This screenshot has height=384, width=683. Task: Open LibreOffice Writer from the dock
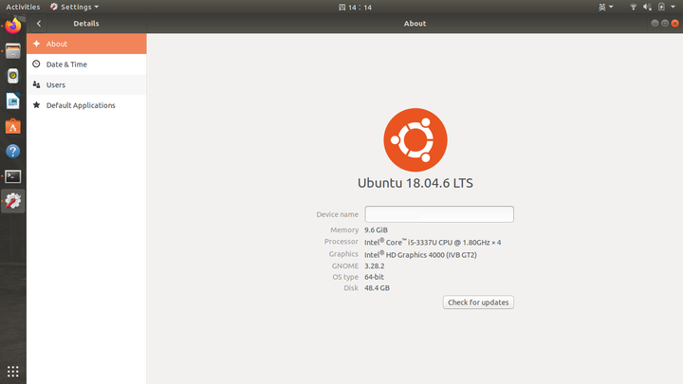point(13,101)
